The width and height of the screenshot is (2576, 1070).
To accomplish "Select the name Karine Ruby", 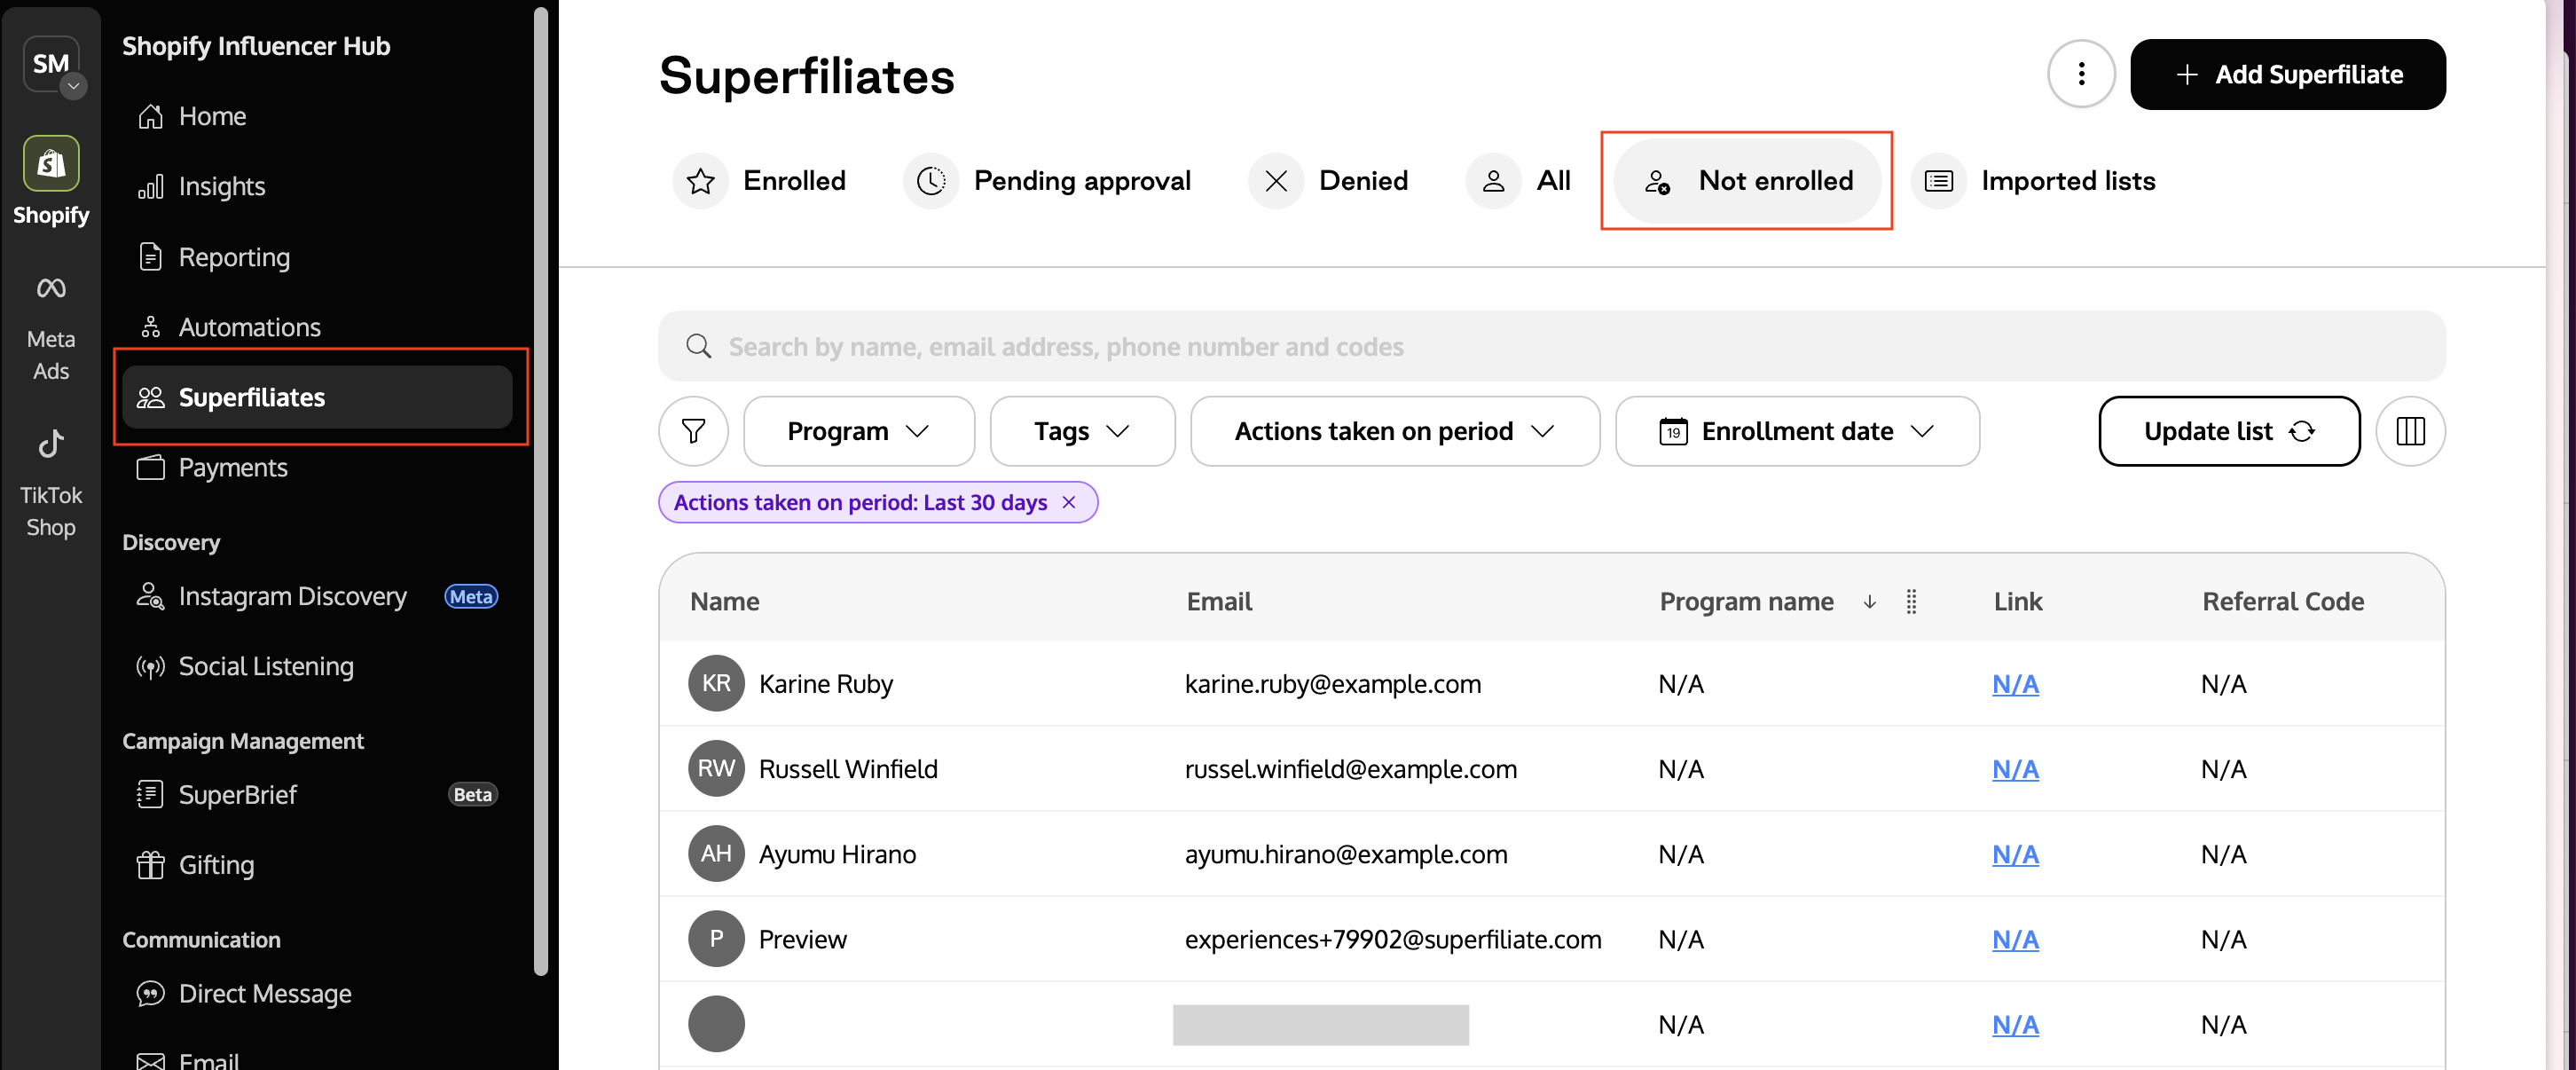I will pyautogui.click(x=826, y=684).
